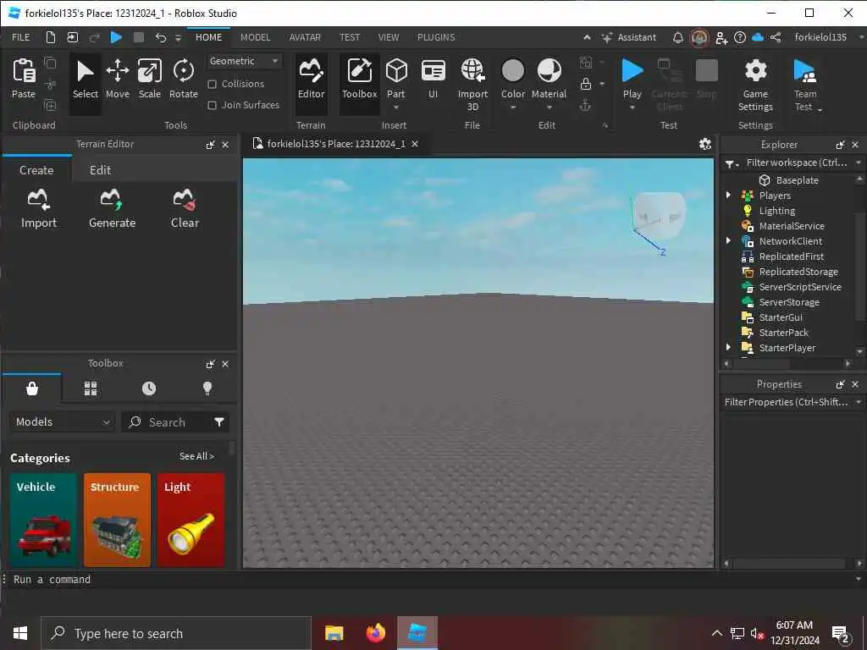Select the Rotate tool
Image resolution: width=867 pixels, height=650 pixels.
(x=184, y=79)
